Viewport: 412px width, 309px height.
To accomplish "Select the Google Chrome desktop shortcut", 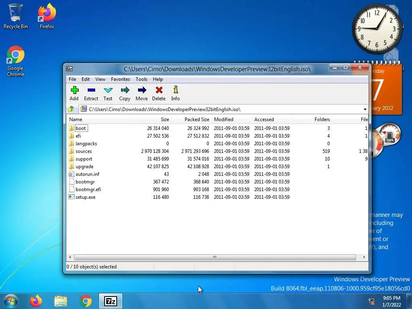I will coord(16,61).
